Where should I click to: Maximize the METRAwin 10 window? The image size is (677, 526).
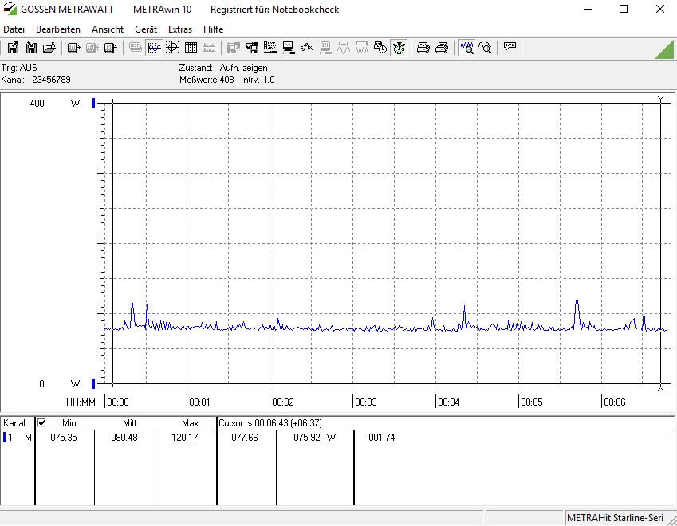[624, 9]
